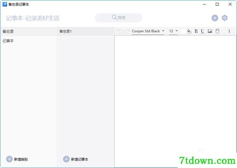Toggle bold formatting with B icon

196,31
